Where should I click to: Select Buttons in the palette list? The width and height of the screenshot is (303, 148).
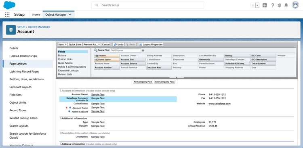pyautogui.click(x=62, y=55)
